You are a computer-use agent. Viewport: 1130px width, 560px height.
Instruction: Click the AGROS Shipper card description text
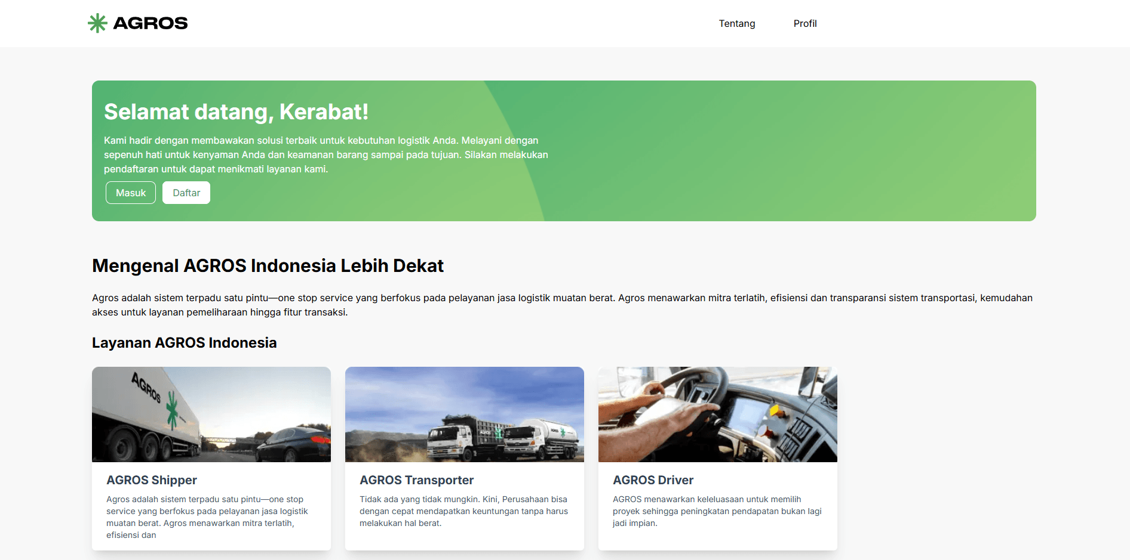207,517
